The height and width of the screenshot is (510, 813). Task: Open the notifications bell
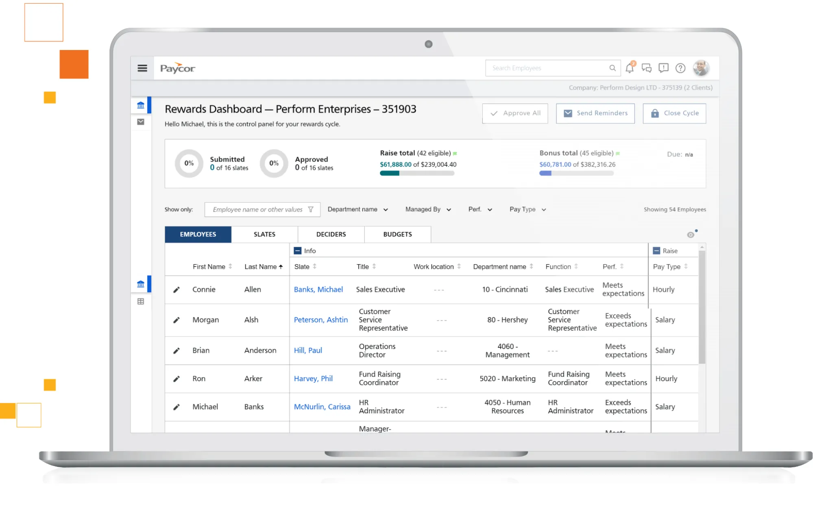click(x=629, y=68)
